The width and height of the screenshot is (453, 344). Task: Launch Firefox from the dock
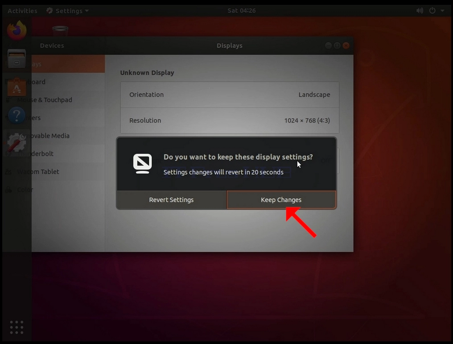point(17,31)
